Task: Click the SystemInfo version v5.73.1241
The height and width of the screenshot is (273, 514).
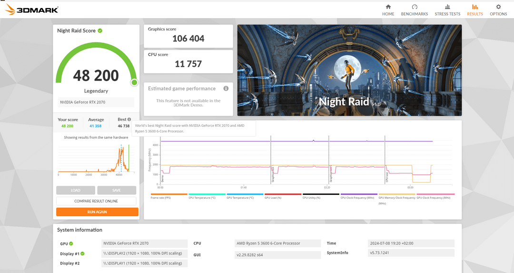Action: coord(411,253)
